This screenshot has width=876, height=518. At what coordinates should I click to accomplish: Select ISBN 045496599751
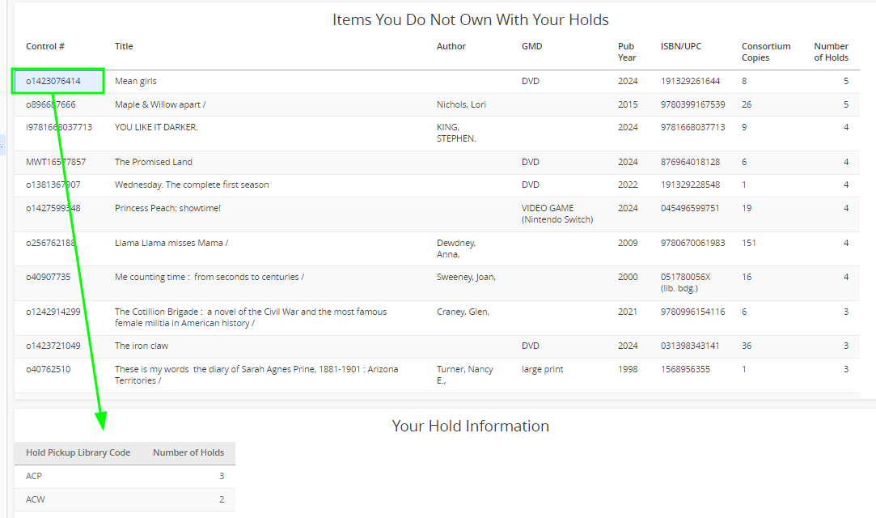(x=690, y=208)
